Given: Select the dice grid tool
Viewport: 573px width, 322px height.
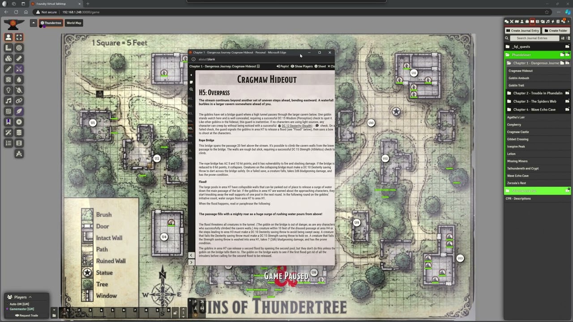Looking at the screenshot, I should [x=9, y=111].
